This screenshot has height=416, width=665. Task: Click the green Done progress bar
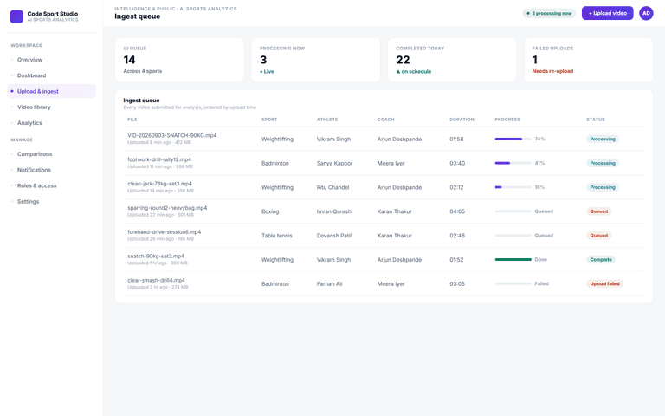pyautogui.click(x=513, y=260)
